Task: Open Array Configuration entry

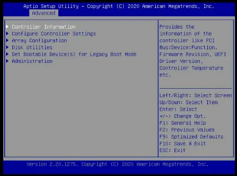Action: coord(39,40)
